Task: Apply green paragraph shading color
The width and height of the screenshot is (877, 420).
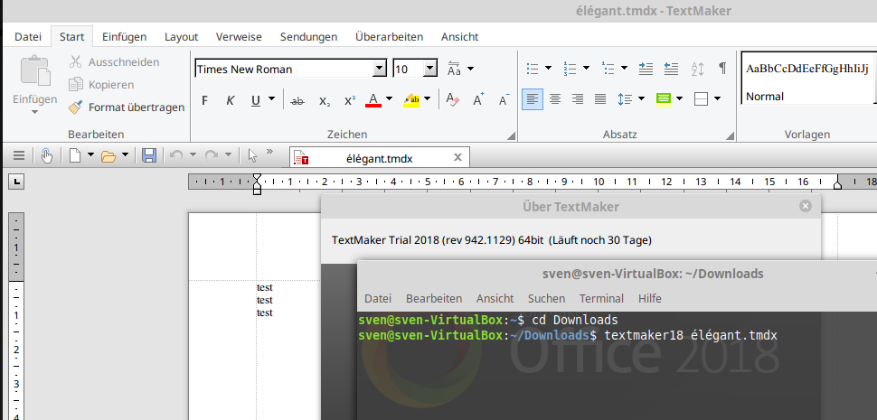Action: [663, 99]
